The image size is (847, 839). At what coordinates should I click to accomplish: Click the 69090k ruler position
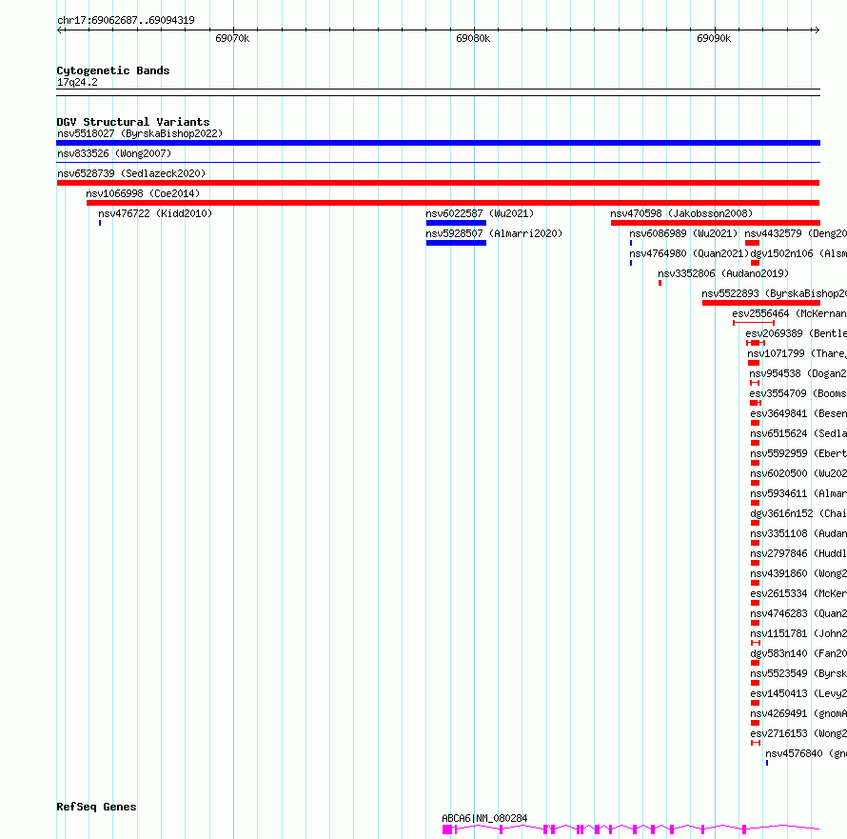click(714, 38)
